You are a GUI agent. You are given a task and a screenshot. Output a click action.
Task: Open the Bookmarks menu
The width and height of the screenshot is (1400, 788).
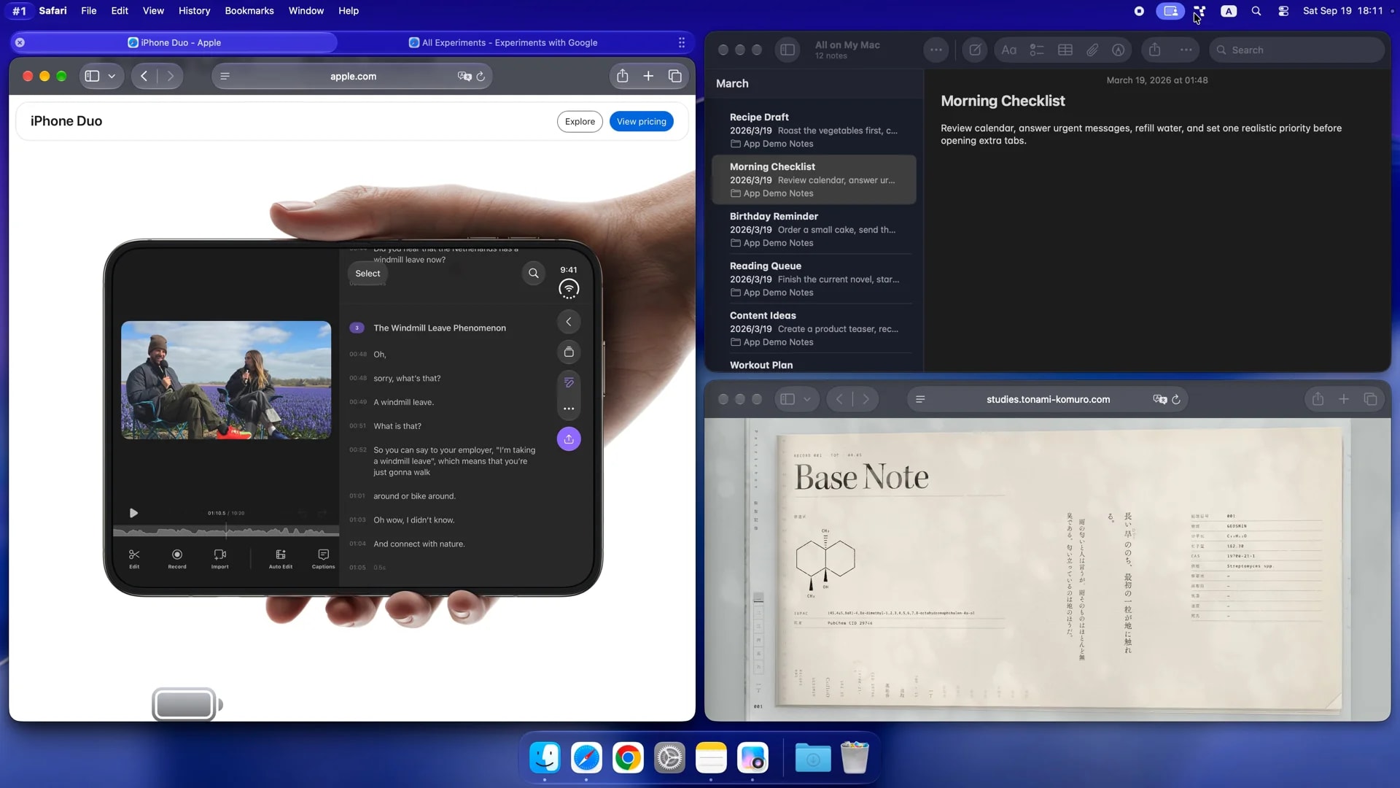[x=249, y=11]
